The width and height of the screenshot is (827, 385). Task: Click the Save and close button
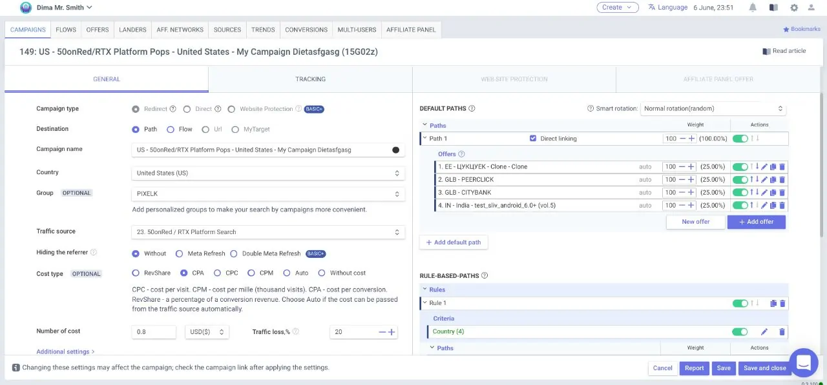pyautogui.click(x=764, y=368)
